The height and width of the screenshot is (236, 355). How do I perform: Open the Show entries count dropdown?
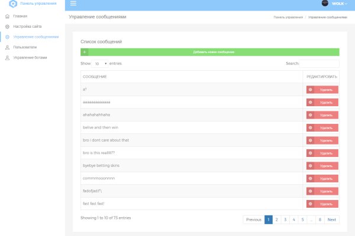coord(101,63)
